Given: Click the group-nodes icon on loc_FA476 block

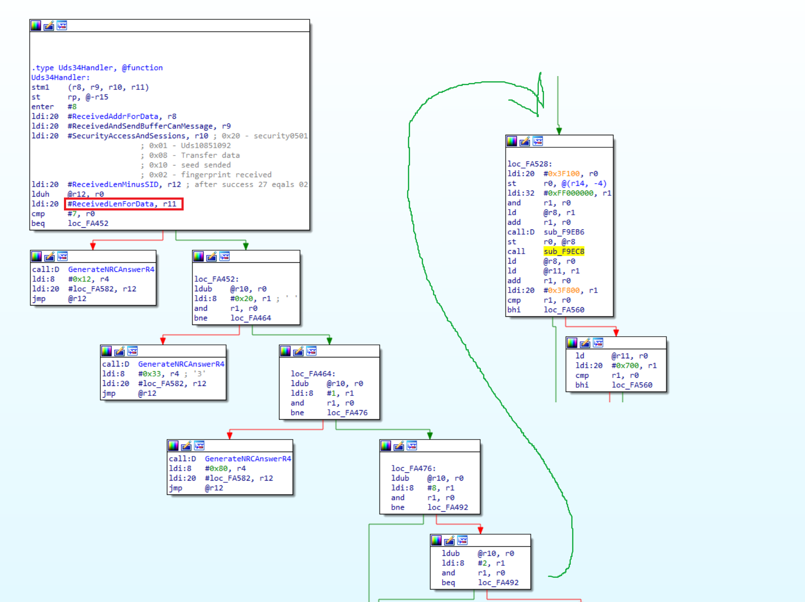Looking at the screenshot, I should click(412, 445).
